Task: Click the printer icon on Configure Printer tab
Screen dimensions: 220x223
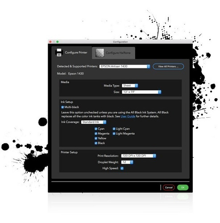Action: (59, 53)
